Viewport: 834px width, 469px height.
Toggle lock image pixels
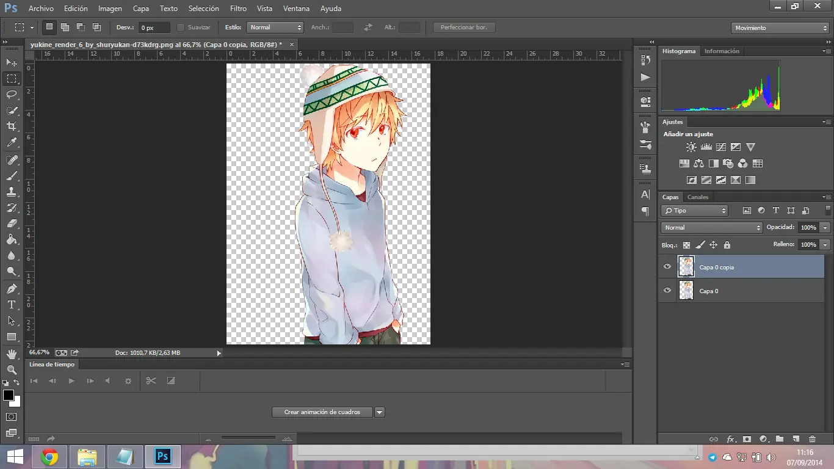pyautogui.click(x=700, y=245)
